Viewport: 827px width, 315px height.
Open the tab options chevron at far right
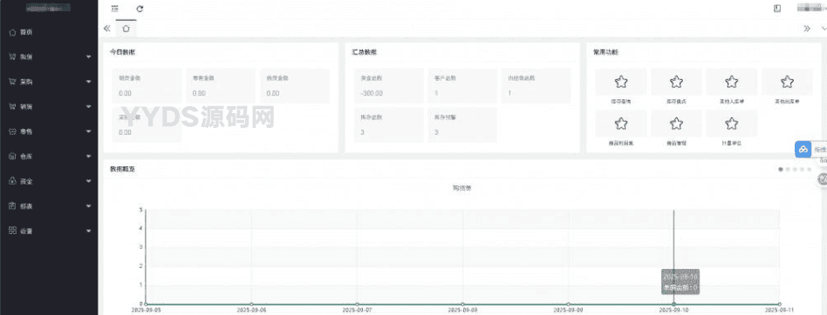click(x=824, y=29)
